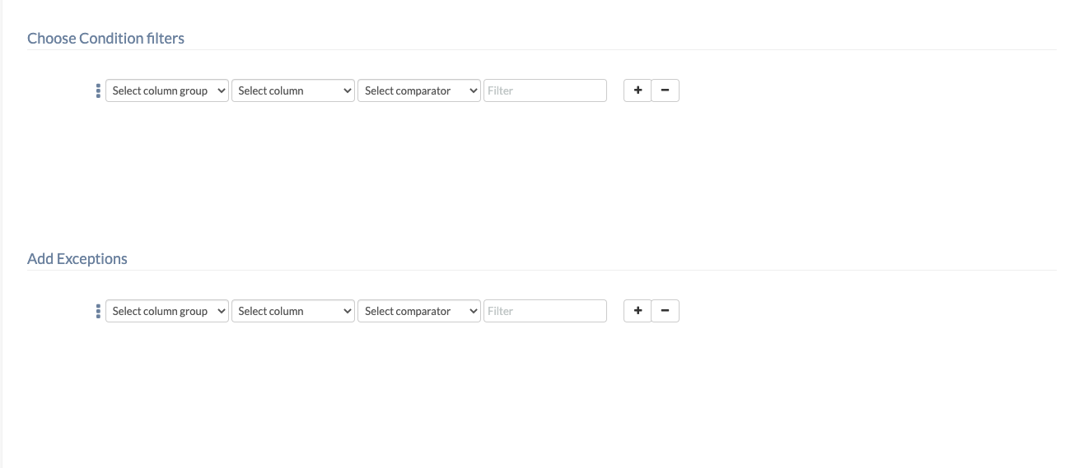Open Select column dropdown under Add Exceptions

point(293,311)
